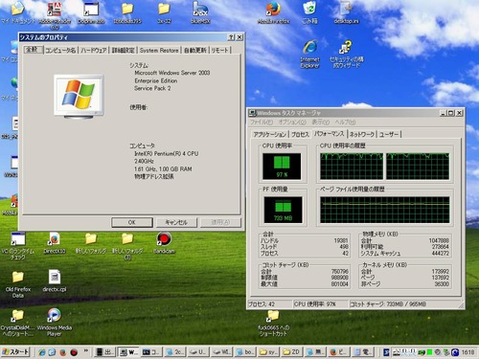Open the Recycle Bin desktop icon
The width and height of the screenshot is (479, 359).
click(x=309, y=12)
